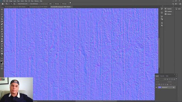Open the layer filter Kind dropdown

160,79
